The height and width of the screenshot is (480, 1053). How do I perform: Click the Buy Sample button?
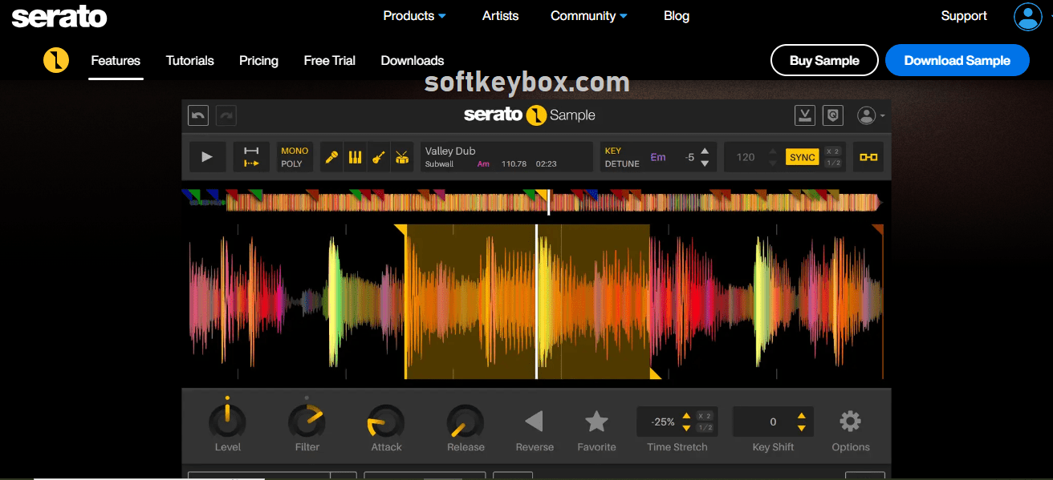pyautogui.click(x=823, y=60)
